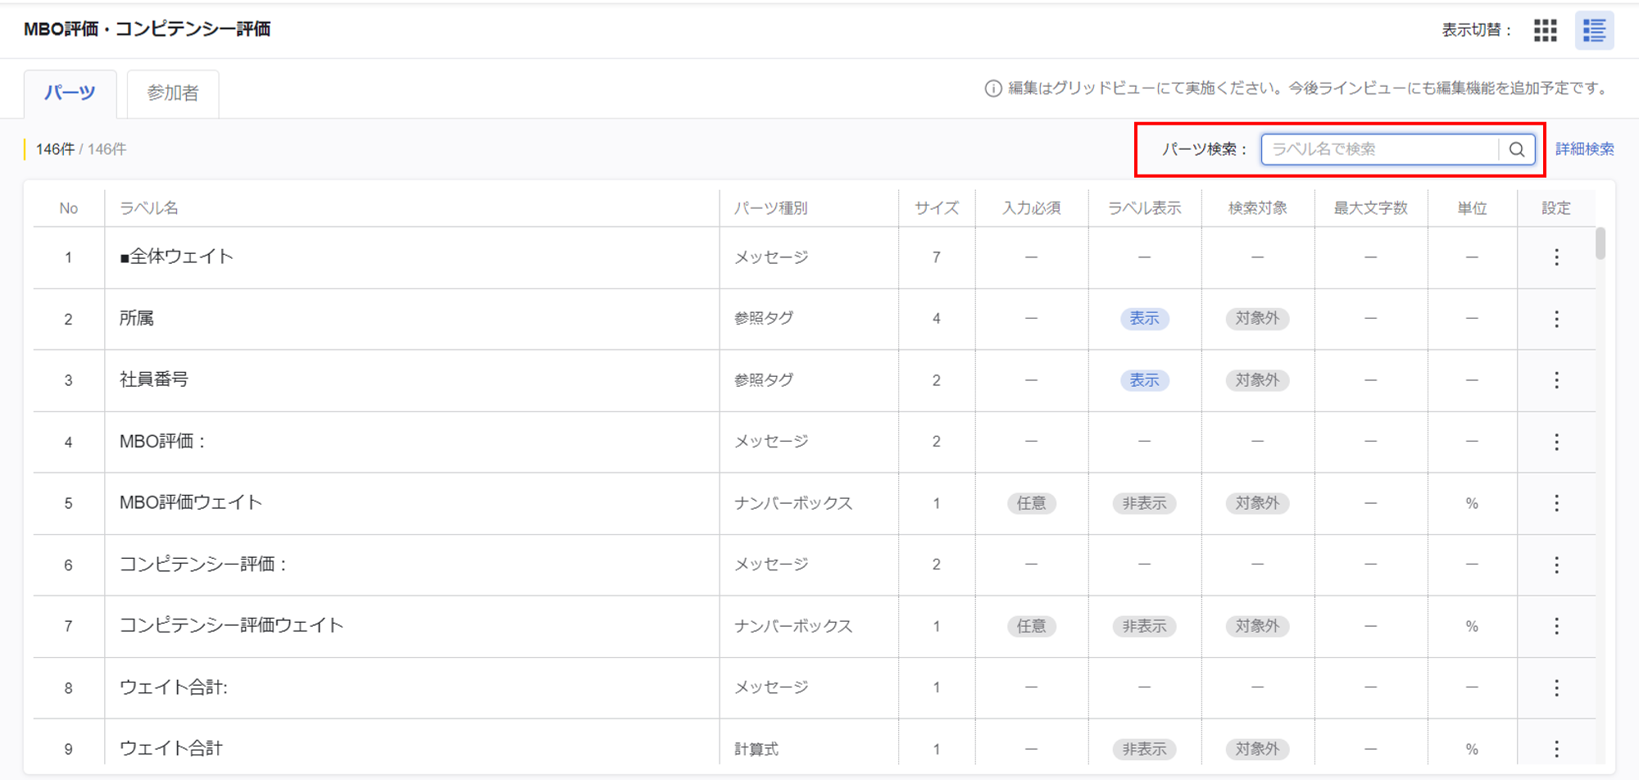The width and height of the screenshot is (1639, 780).
Task: Open settings menu for コンピテンシー評価ウェイト row
Action: [1556, 626]
